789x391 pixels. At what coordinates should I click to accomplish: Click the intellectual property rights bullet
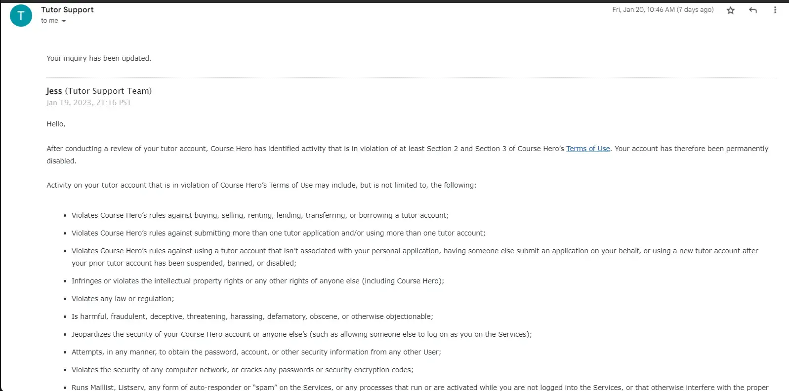257,281
